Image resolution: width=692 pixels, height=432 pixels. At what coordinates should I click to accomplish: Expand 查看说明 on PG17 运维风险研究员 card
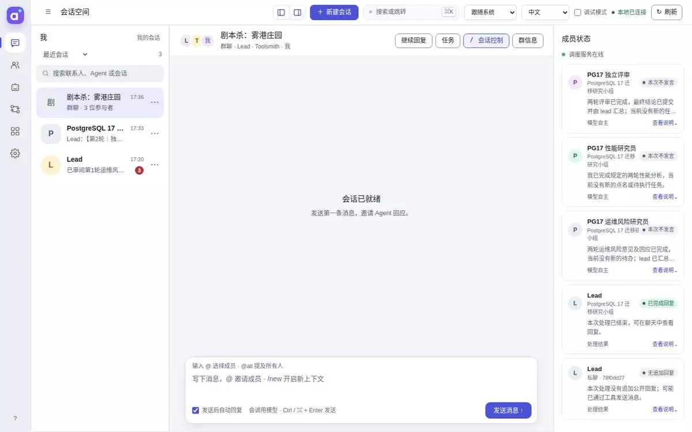pos(665,270)
